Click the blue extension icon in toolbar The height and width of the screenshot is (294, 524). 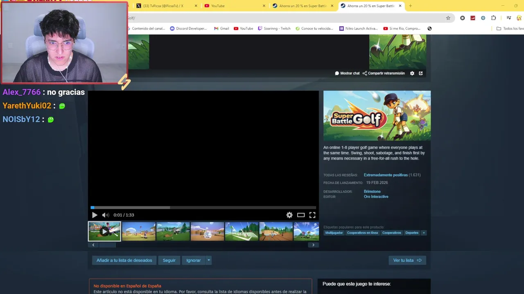pos(483,18)
